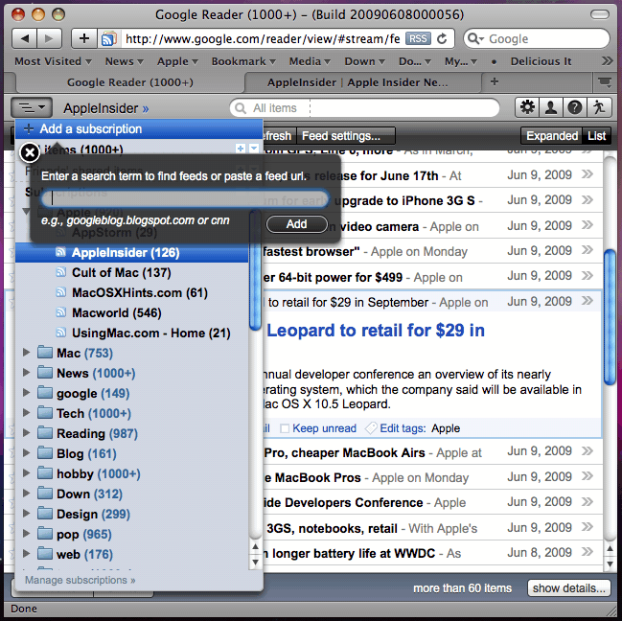Open the settings gear icon in Reader toolbar

tap(527, 107)
